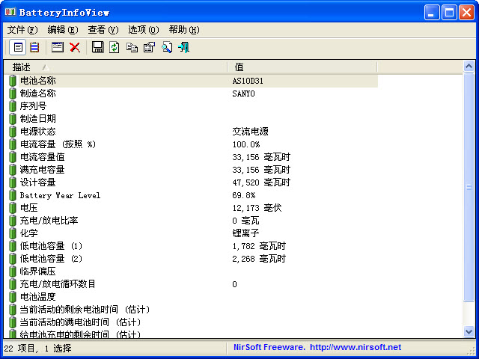Viewport: 479px width, 359px height.
Task: Click battery icon beside 序列号 row
Action: coord(13,106)
